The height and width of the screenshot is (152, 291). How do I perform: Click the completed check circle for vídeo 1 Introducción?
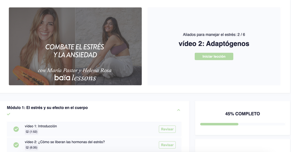pyautogui.click(x=16, y=129)
